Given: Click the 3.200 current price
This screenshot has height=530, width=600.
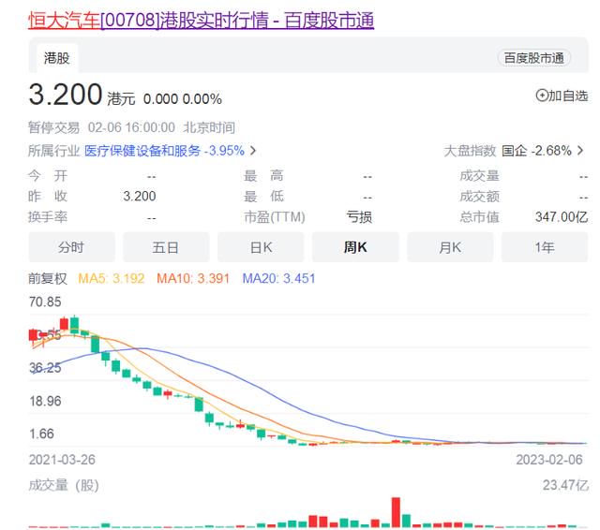Looking at the screenshot, I should coord(66,95).
